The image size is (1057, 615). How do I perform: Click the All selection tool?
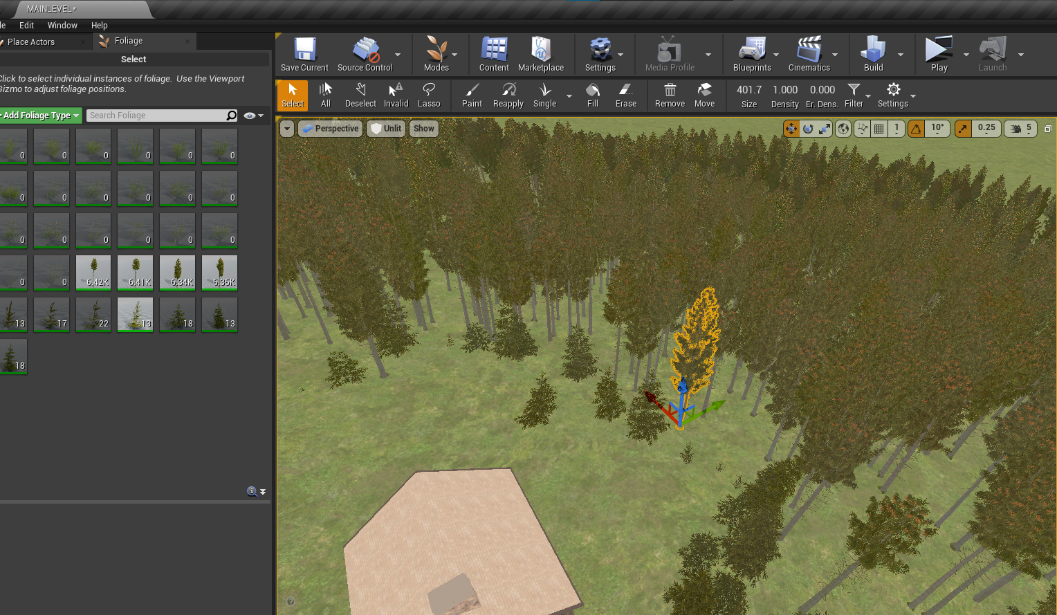click(x=326, y=95)
